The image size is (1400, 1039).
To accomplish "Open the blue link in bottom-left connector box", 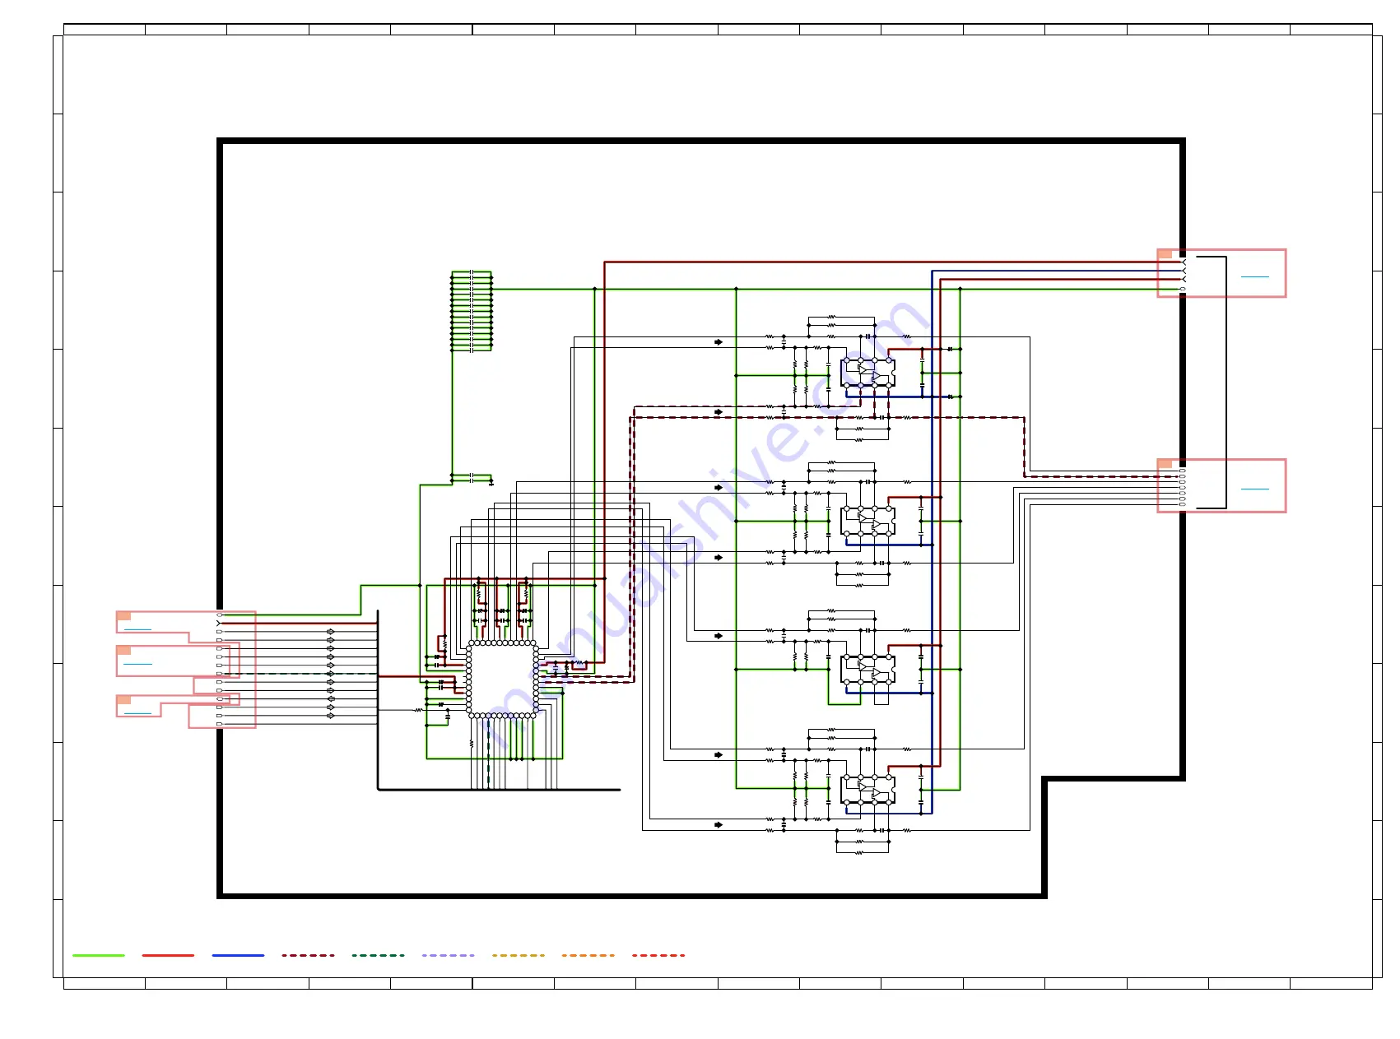I will 137,713.
